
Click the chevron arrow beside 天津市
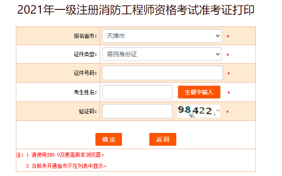[218, 36]
